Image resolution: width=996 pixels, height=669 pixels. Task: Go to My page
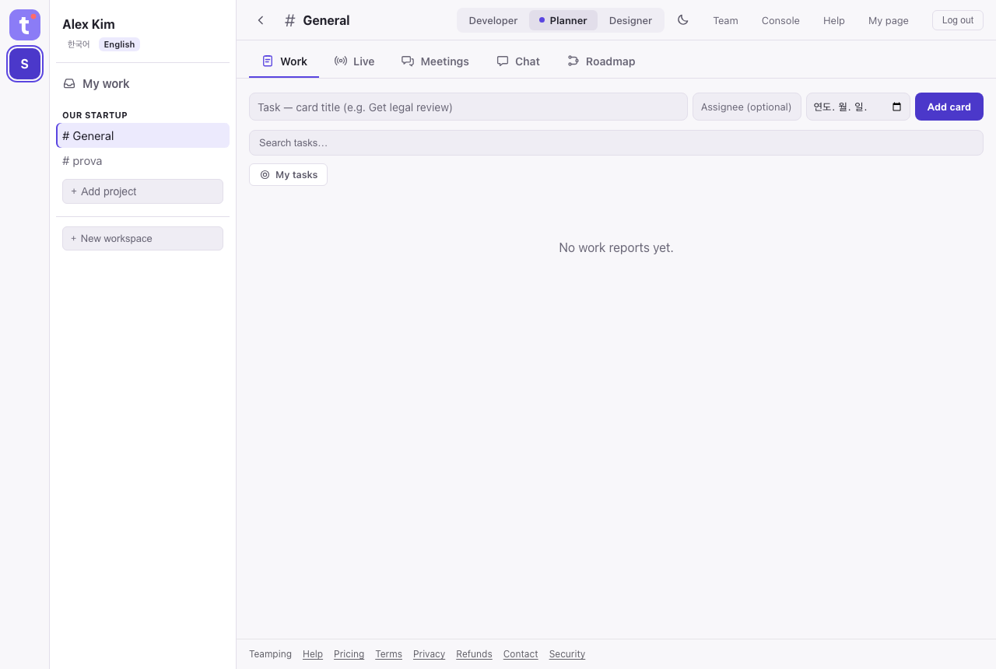(889, 20)
